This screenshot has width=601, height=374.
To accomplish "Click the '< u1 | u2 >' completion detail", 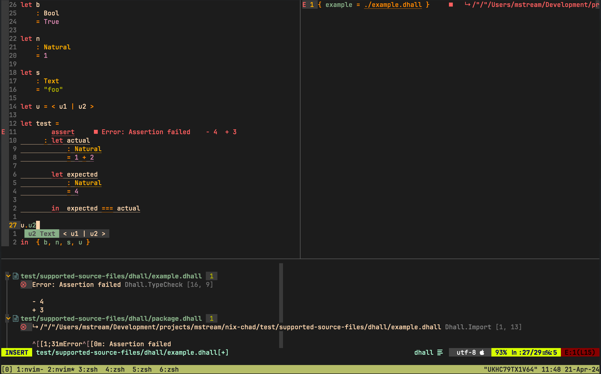I will coord(84,234).
